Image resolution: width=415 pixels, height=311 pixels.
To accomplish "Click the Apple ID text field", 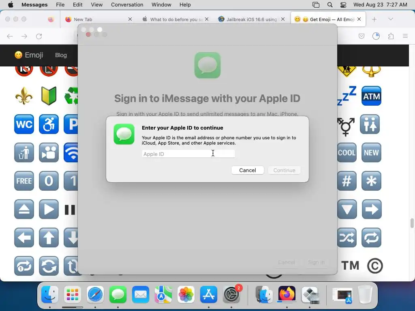I will pos(188,154).
